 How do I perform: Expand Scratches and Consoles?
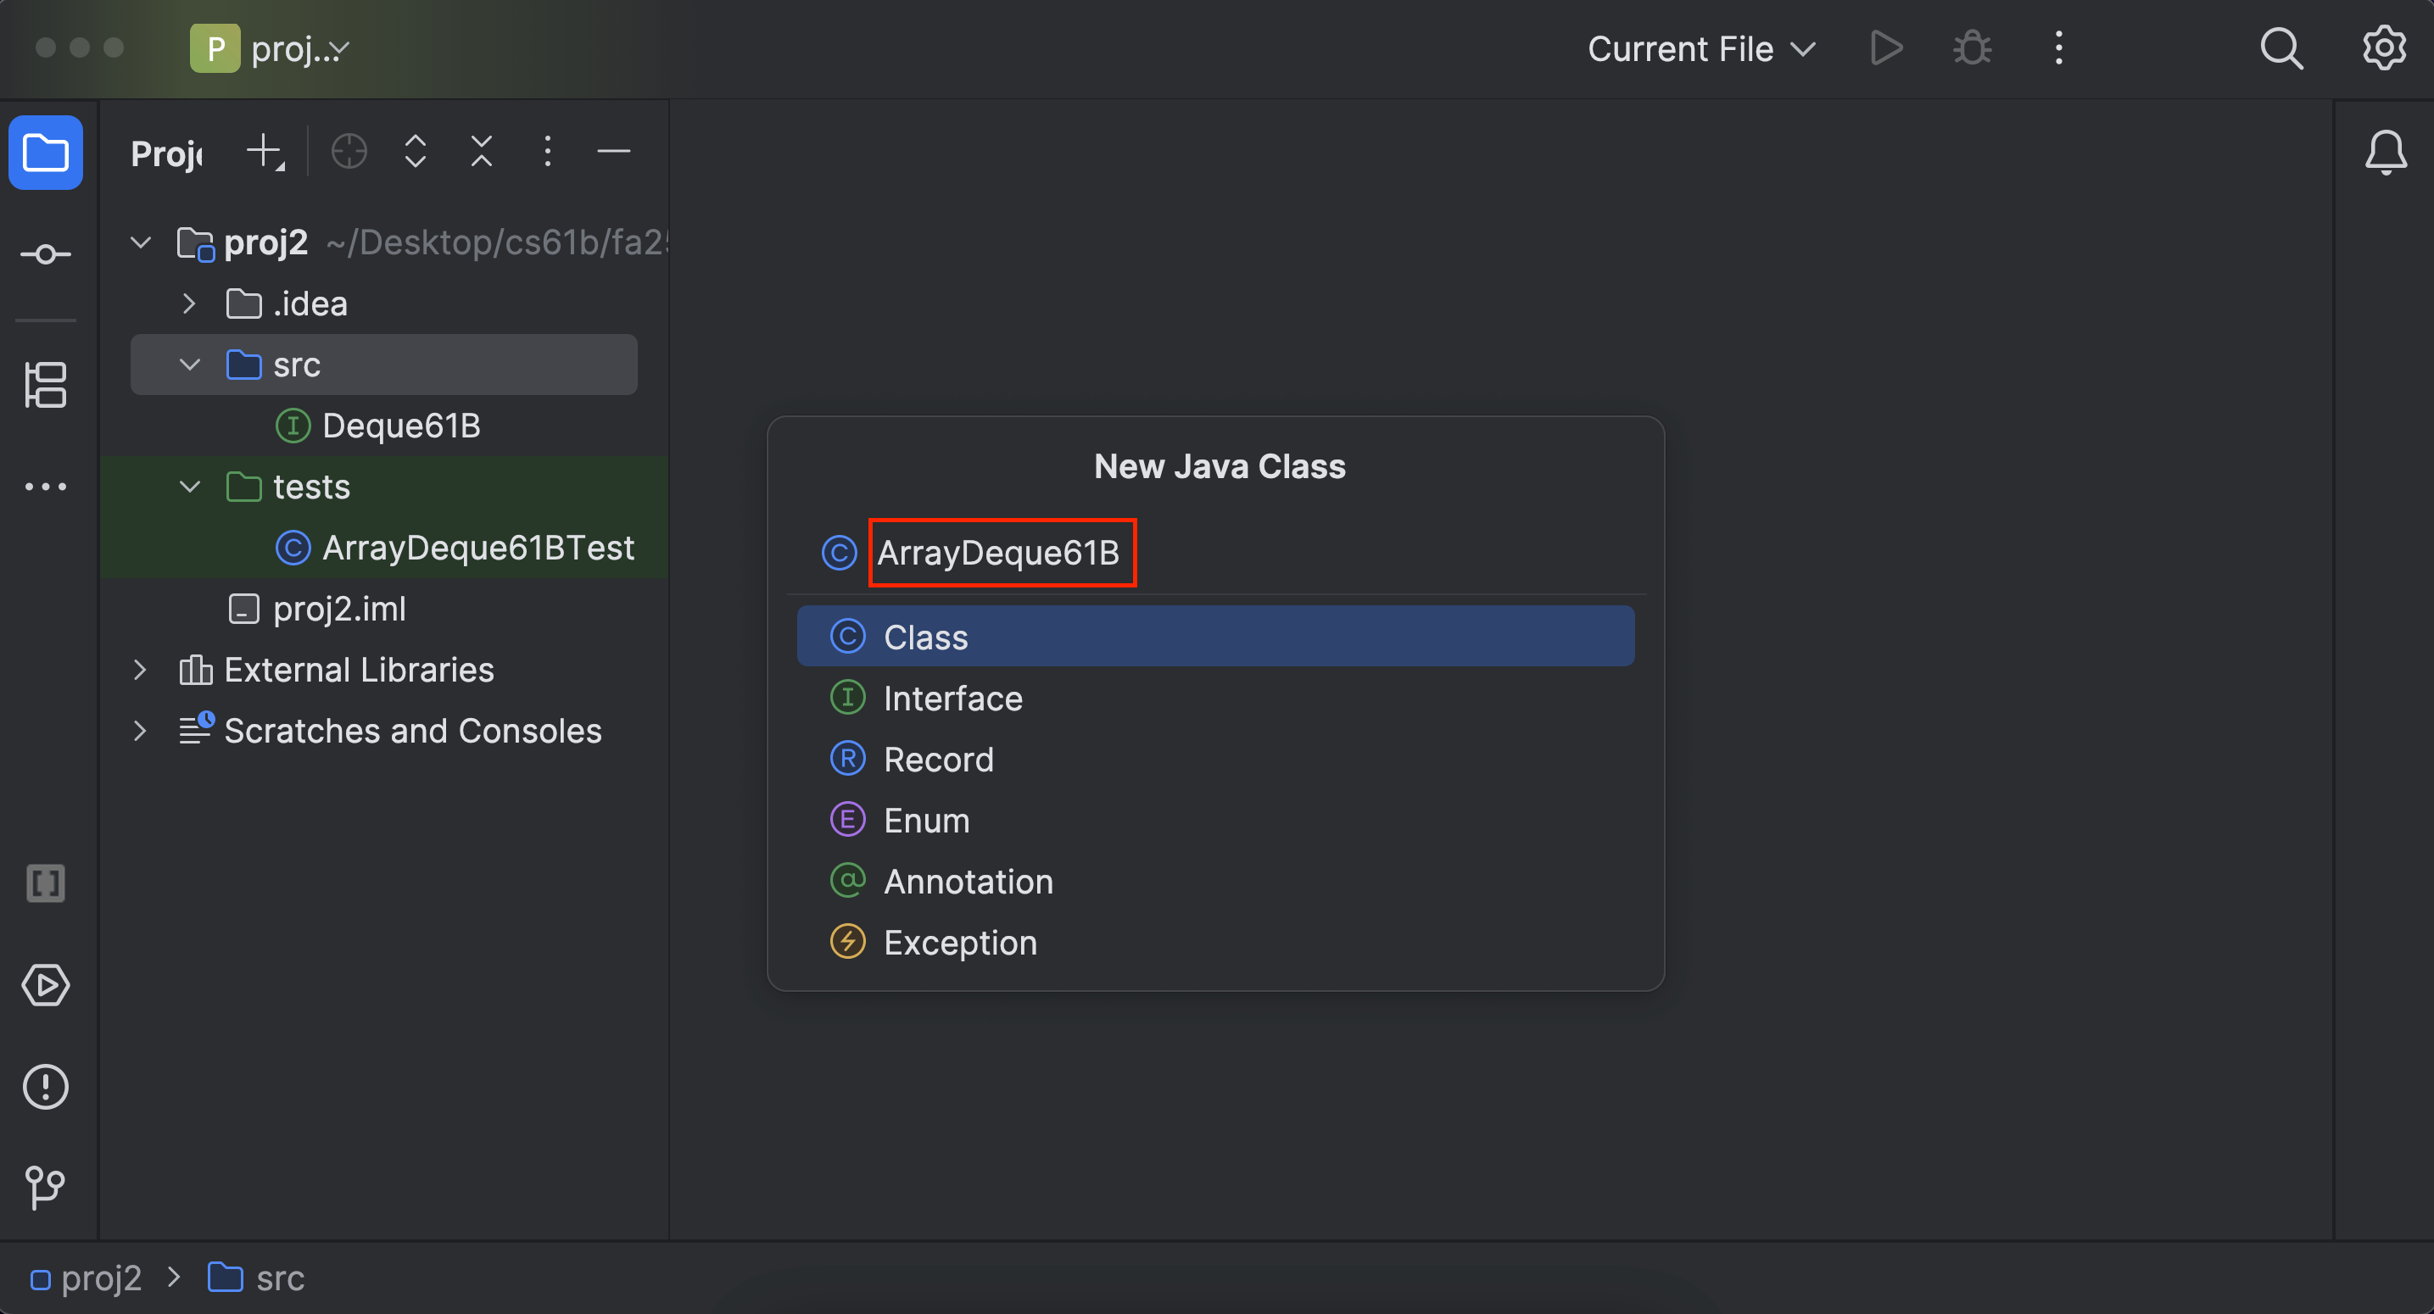pyautogui.click(x=140, y=730)
